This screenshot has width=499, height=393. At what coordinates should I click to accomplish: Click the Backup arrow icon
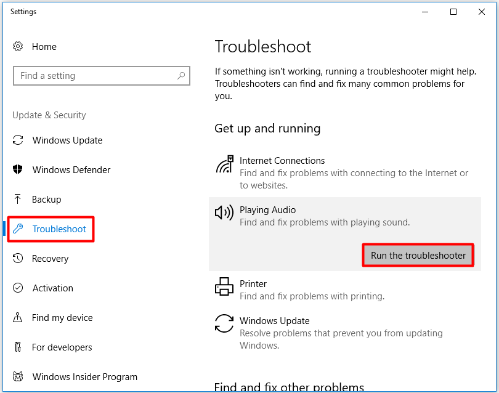tap(17, 199)
